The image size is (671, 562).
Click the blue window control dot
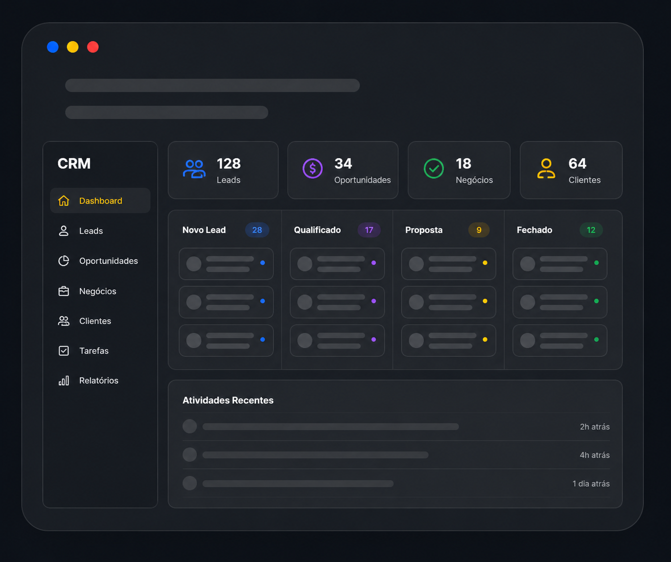click(53, 47)
